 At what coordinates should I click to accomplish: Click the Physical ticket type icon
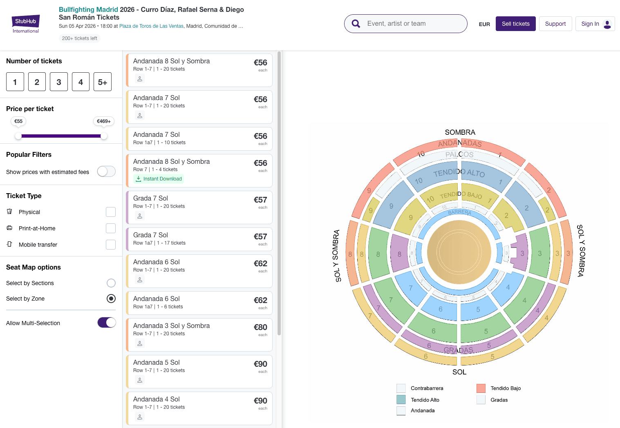pyautogui.click(x=9, y=212)
